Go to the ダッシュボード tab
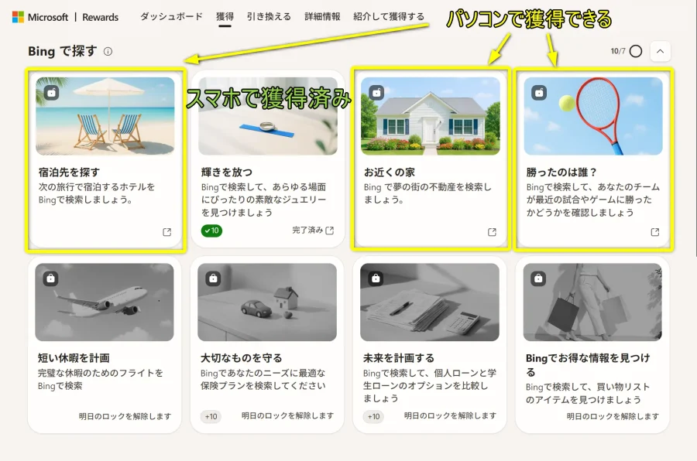697x461 pixels. 171,16
